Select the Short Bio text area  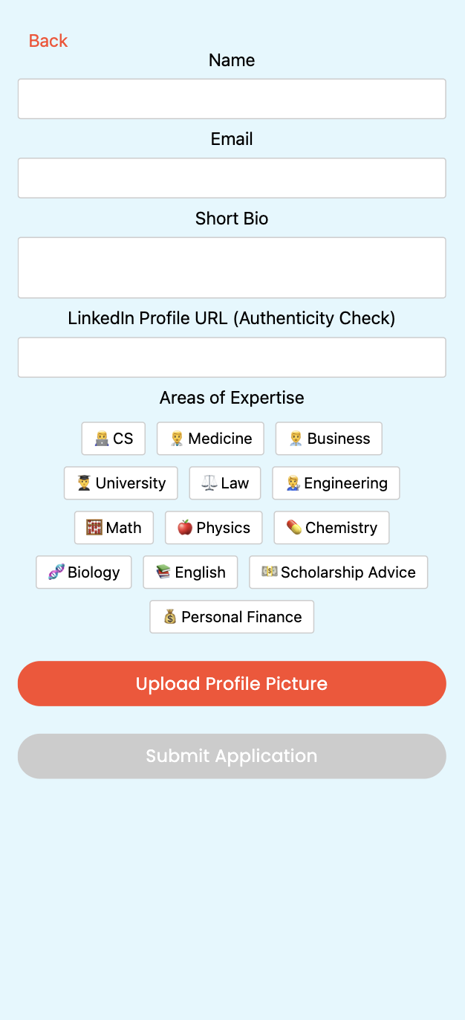tap(232, 268)
